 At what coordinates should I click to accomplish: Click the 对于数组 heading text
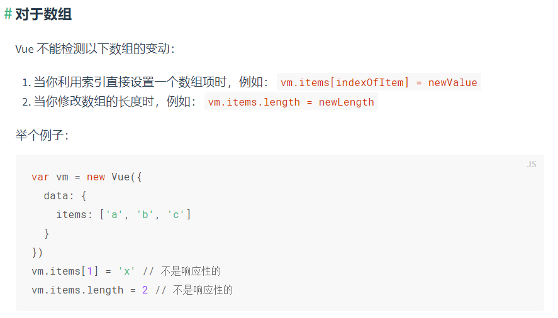click(43, 14)
